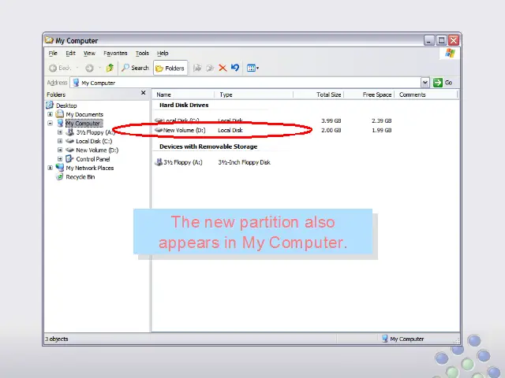Select Desktop in the folder tree
The height and width of the screenshot is (378, 505).
pyautogui.click(x=66, y=106)
